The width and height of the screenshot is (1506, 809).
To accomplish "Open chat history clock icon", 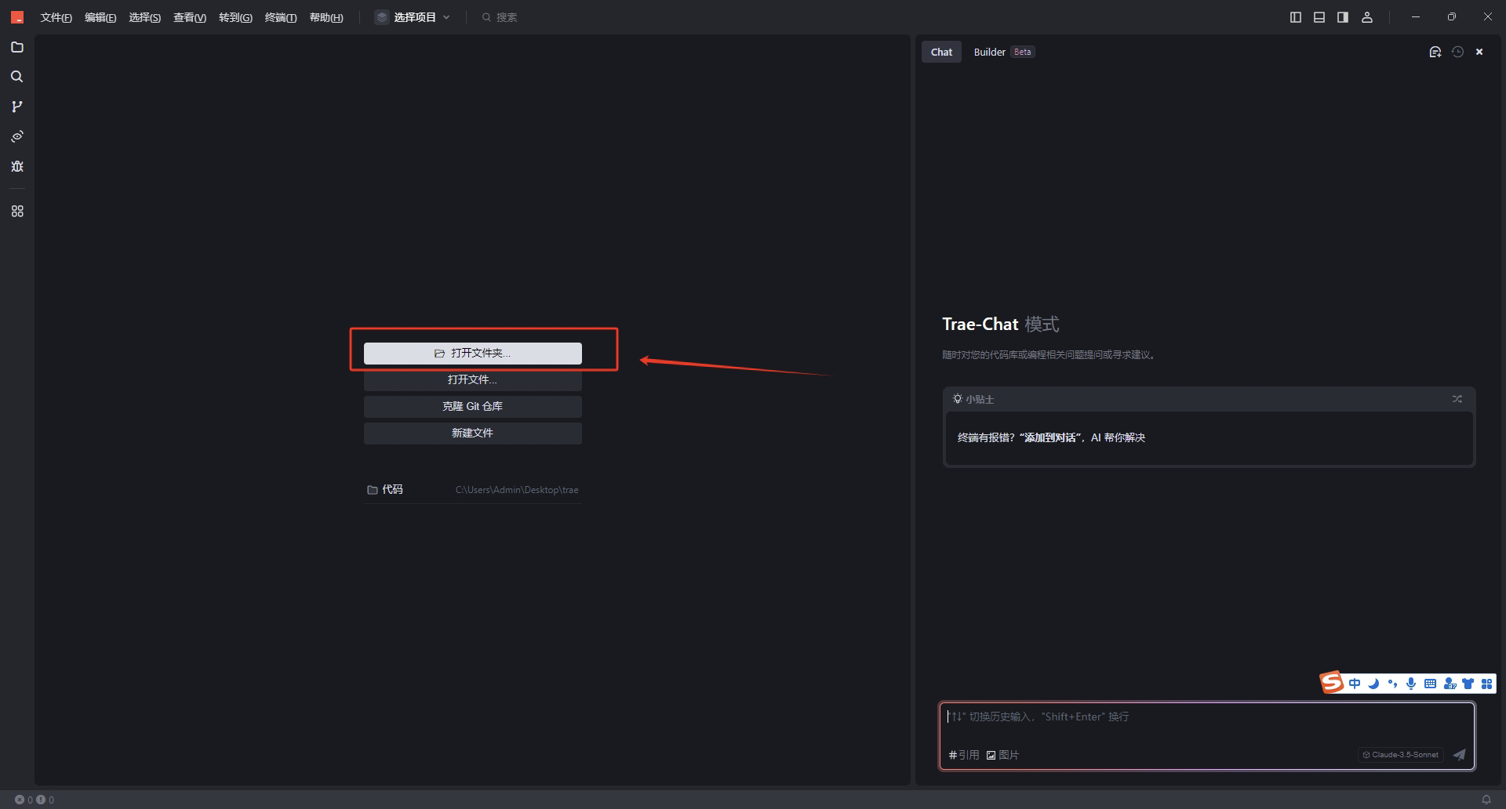I will (1457, 52).
